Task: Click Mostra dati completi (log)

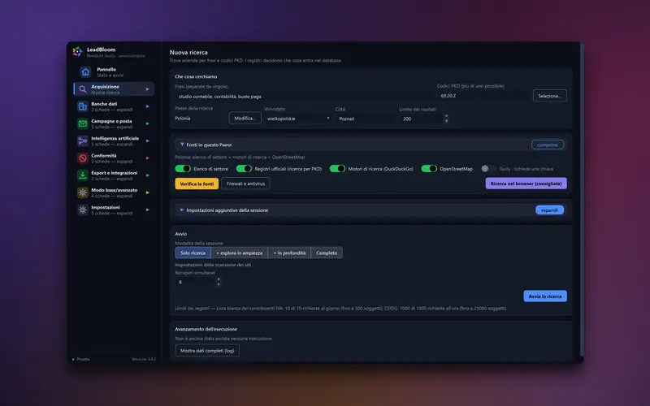Action: point(207,351)
